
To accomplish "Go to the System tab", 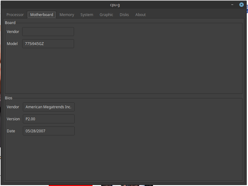I will [87, 15].
